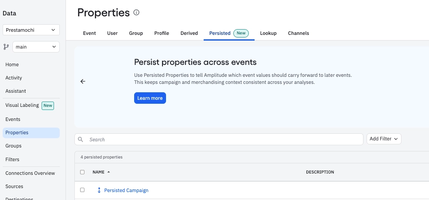429x200 pixels.
Task: Open the Prestamochi project dropdown
Action: click(x=31, y=30)
